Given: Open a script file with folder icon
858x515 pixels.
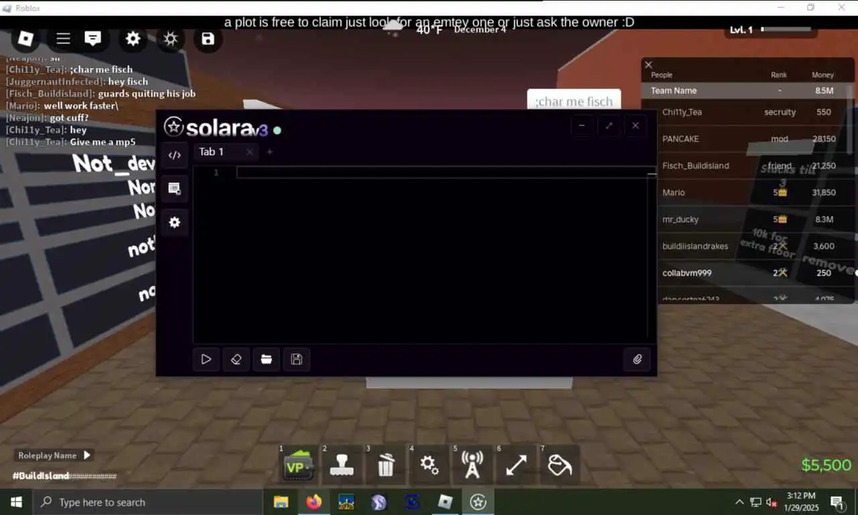Looking at the screenshot, I should click(x=266, y=359).
